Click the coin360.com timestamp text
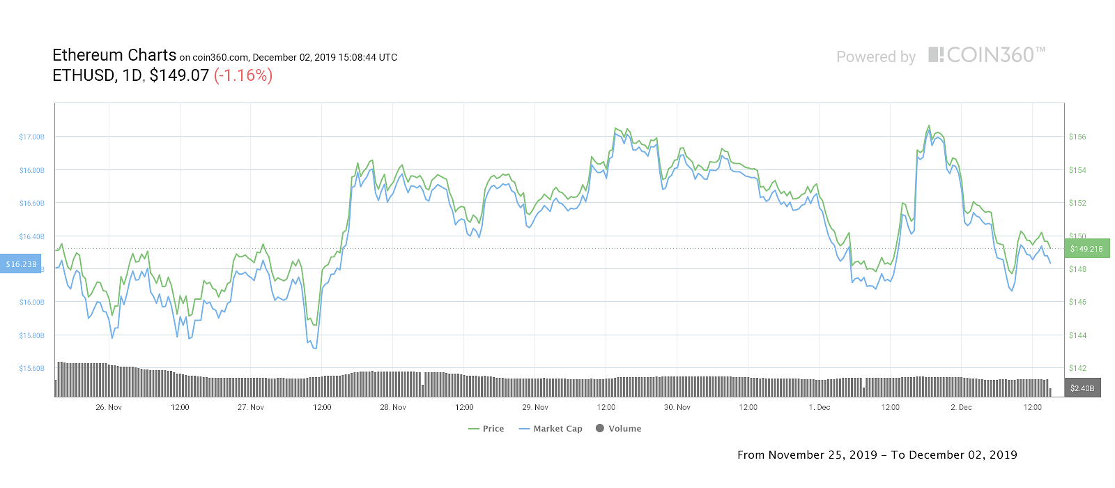Image resolution: width=1115 pixels, height=488 pixels. 289,58
